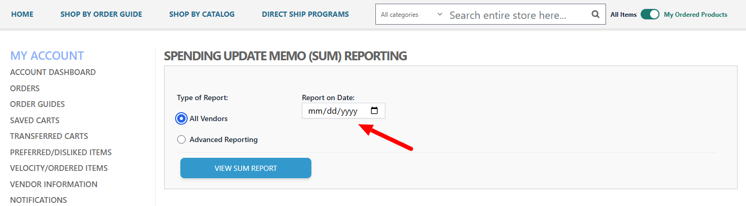Toggle the All Items / My Ordered Products switch
The image size is (746, 206).
point(650,15)
